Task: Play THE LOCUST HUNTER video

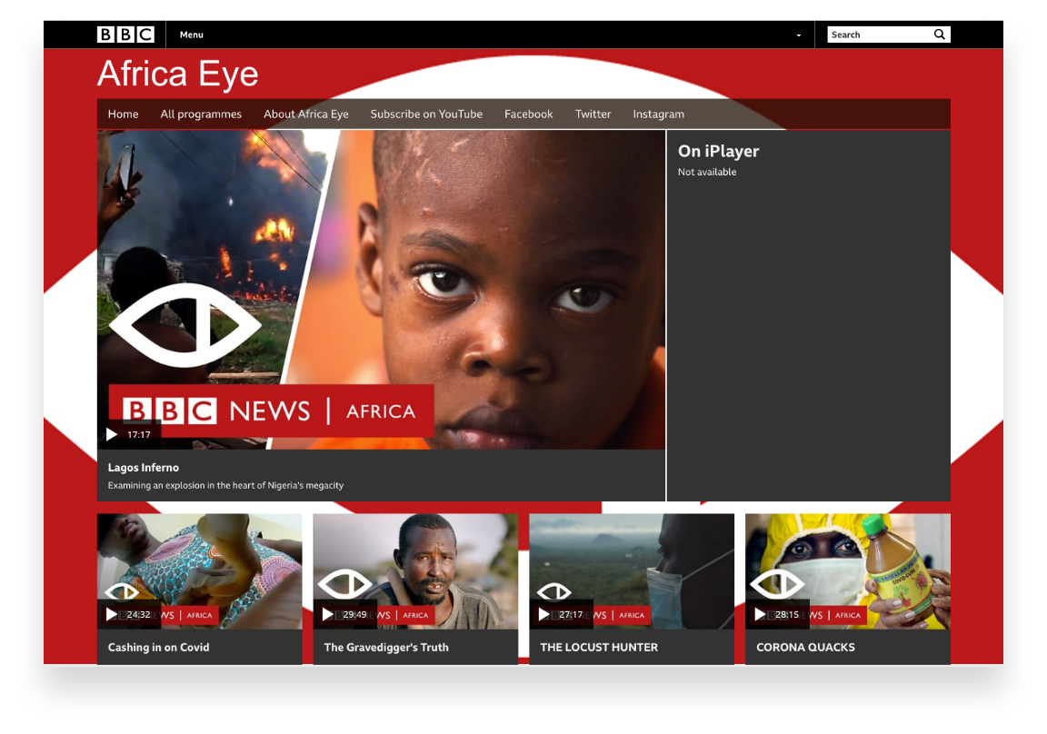Action: pyautogui.click(x=543, y=615)
